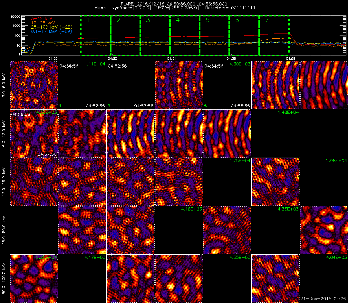Select the orange 12-25 keV legend entry

(x=43, y=23)
